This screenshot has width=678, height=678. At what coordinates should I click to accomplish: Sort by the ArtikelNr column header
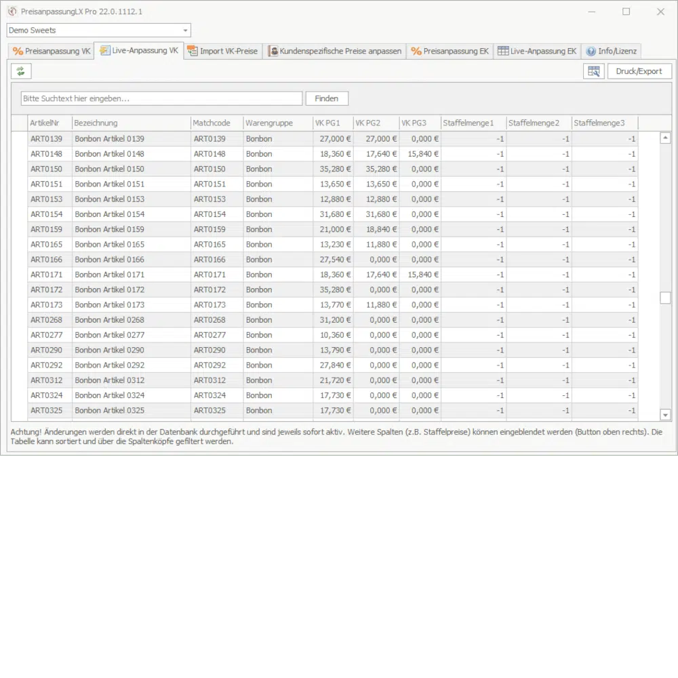(49, 123)
